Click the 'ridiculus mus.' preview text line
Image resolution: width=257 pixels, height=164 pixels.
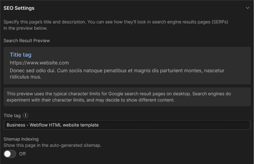coord(25,77)
